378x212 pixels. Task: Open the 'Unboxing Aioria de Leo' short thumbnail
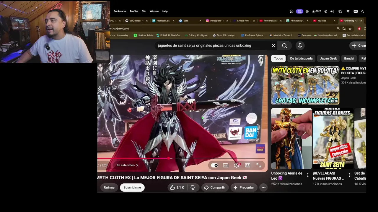coord(291,139)
